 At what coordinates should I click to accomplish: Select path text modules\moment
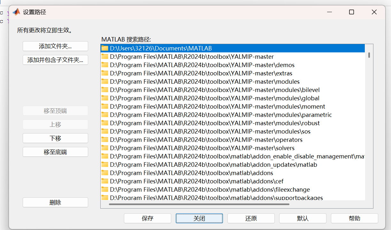[x=218, y=106]
